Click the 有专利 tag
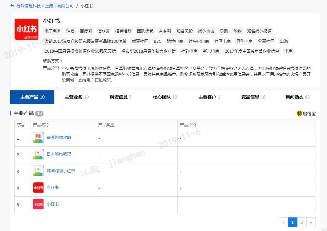 click(165, 31)
